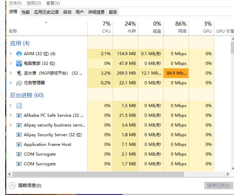Viewport: 234px width, 195px height.
Task: Switch to the 详细信息 tab
Action: click(x=96, y=12)
